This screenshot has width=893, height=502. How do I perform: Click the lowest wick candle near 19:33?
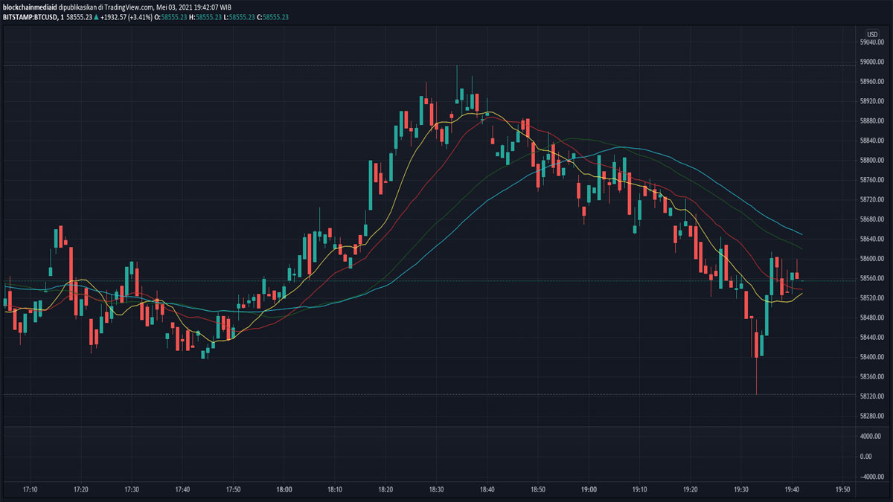pos(756,357)
